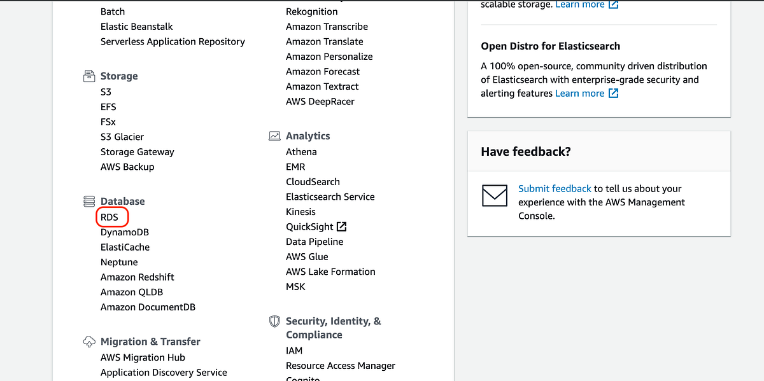The image size is (764, 381).
Task: Click the Migration & Transfer cloud icon
Action: tap(88, 341)
